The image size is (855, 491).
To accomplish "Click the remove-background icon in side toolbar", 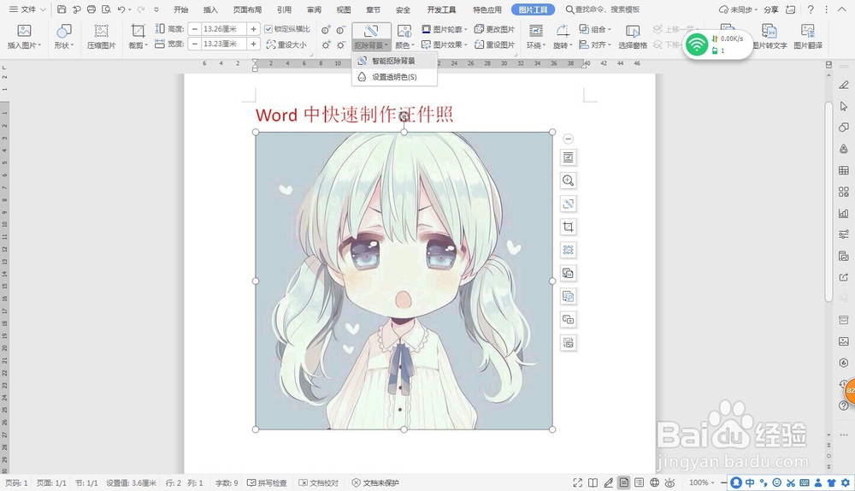I will [569, 204].
